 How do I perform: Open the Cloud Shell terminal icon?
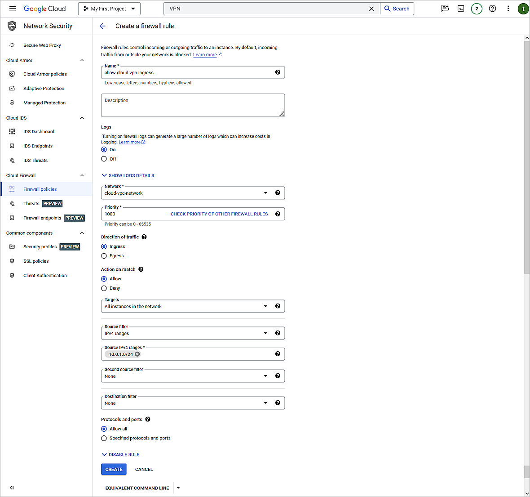click(x=461, y=9)
